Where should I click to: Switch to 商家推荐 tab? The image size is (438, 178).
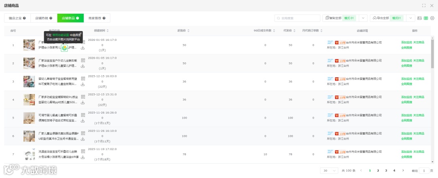[97, 18]
